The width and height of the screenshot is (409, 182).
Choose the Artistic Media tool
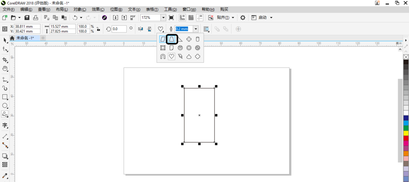coord(4,88)
